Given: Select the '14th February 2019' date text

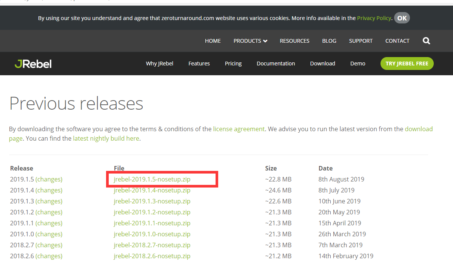Looking at the screenshot, I should click(x=346, y=256).
